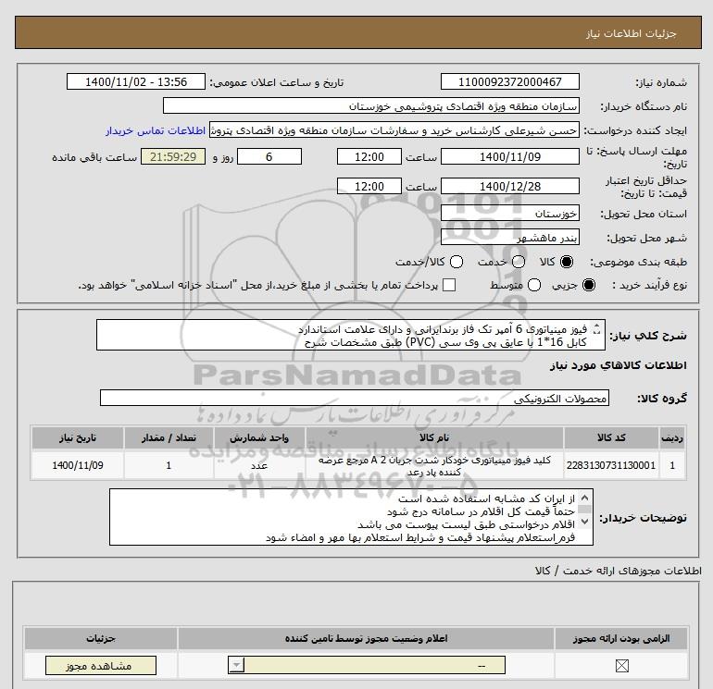713x689 pixels.
Task: Click the response deadline time 12:00 field
Action: tap(369, 156)
